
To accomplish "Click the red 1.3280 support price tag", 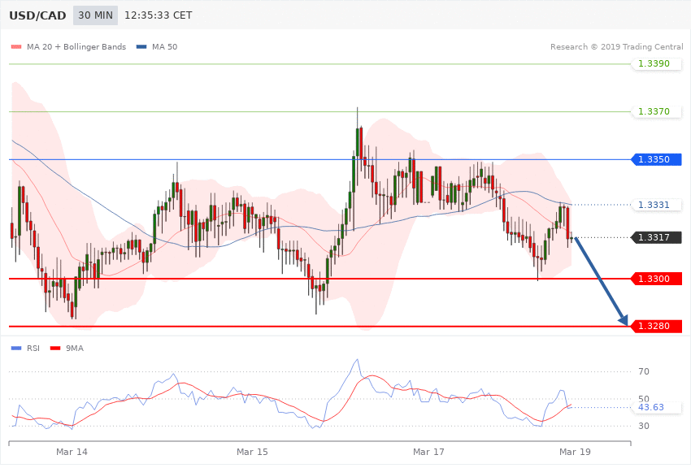I will click(x=657, y=327).
